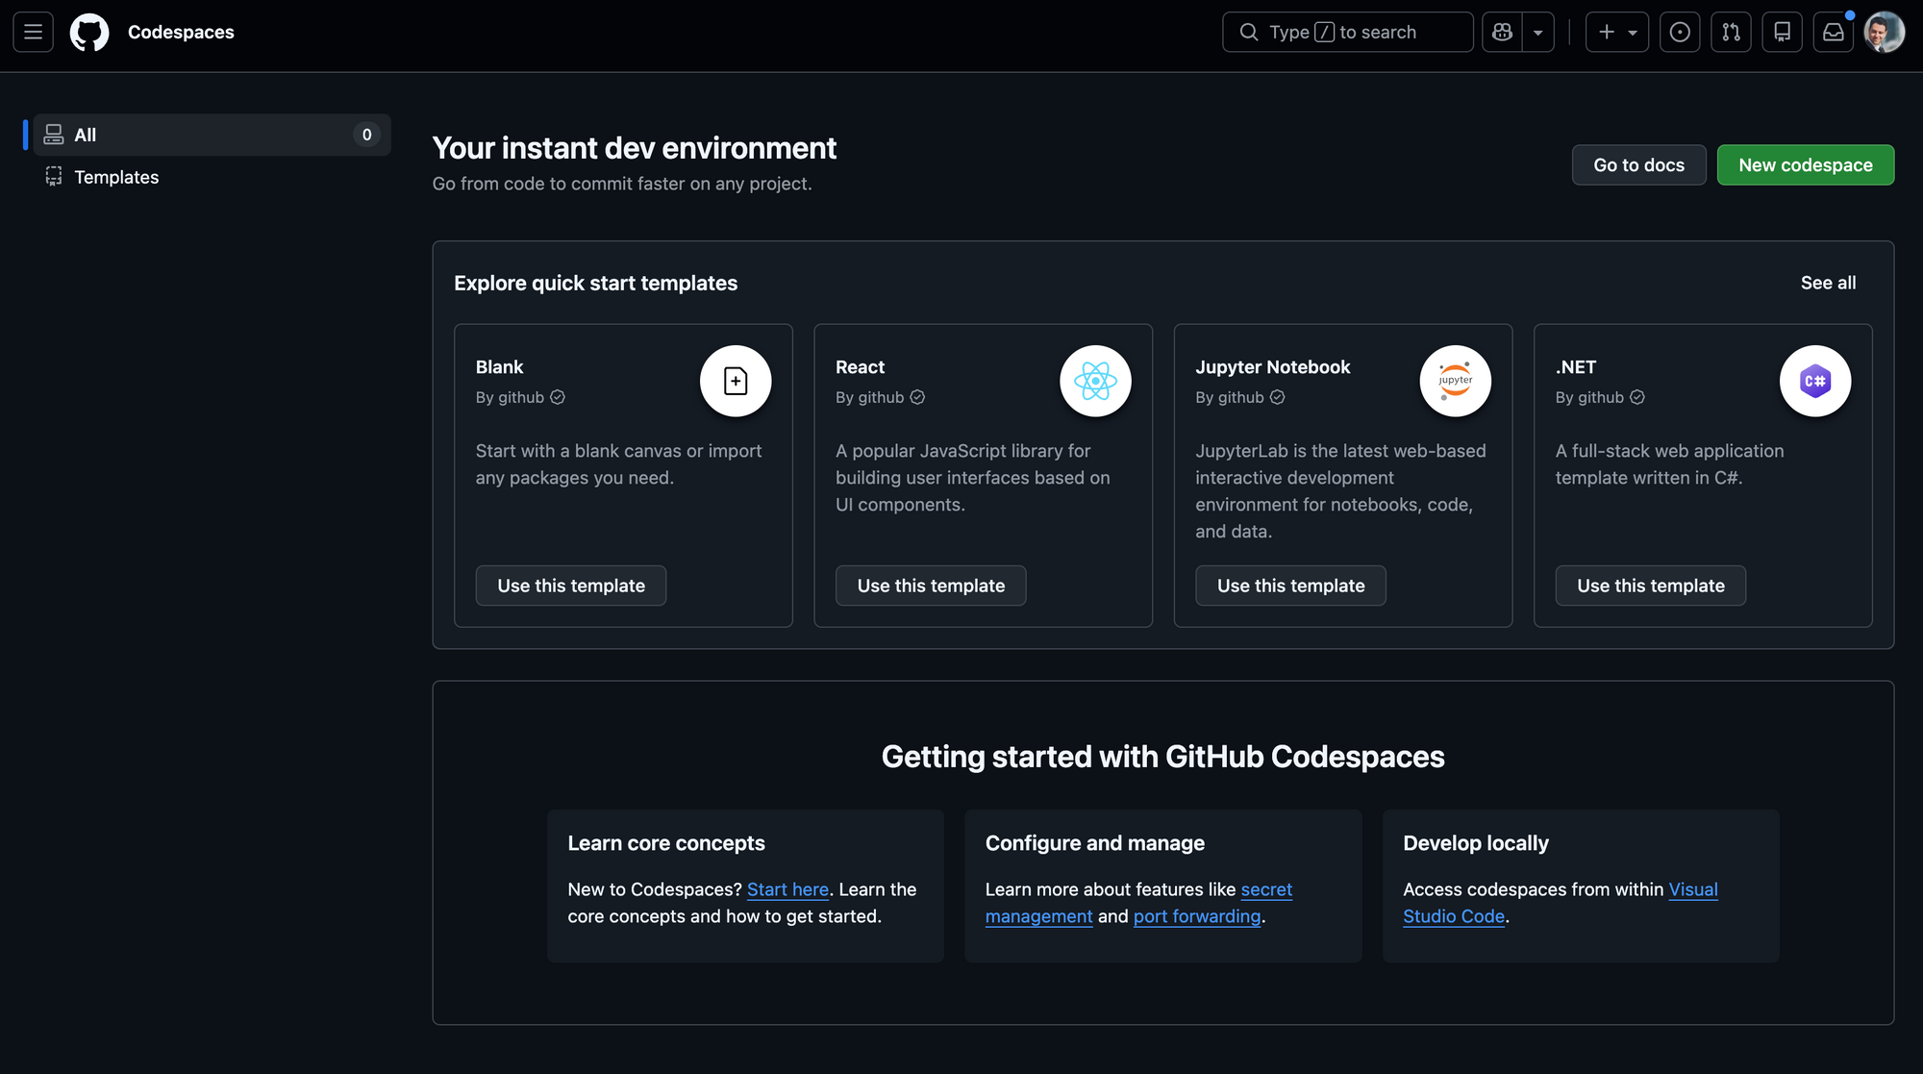The width and height of the screenshot is (1923, 1074).
Task: Use the Blank template
Action: click(x=571, y=586)
